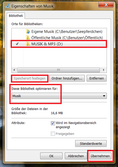Click the music note icon in title bar
This screenshot has height=167, width=118.
8,6
